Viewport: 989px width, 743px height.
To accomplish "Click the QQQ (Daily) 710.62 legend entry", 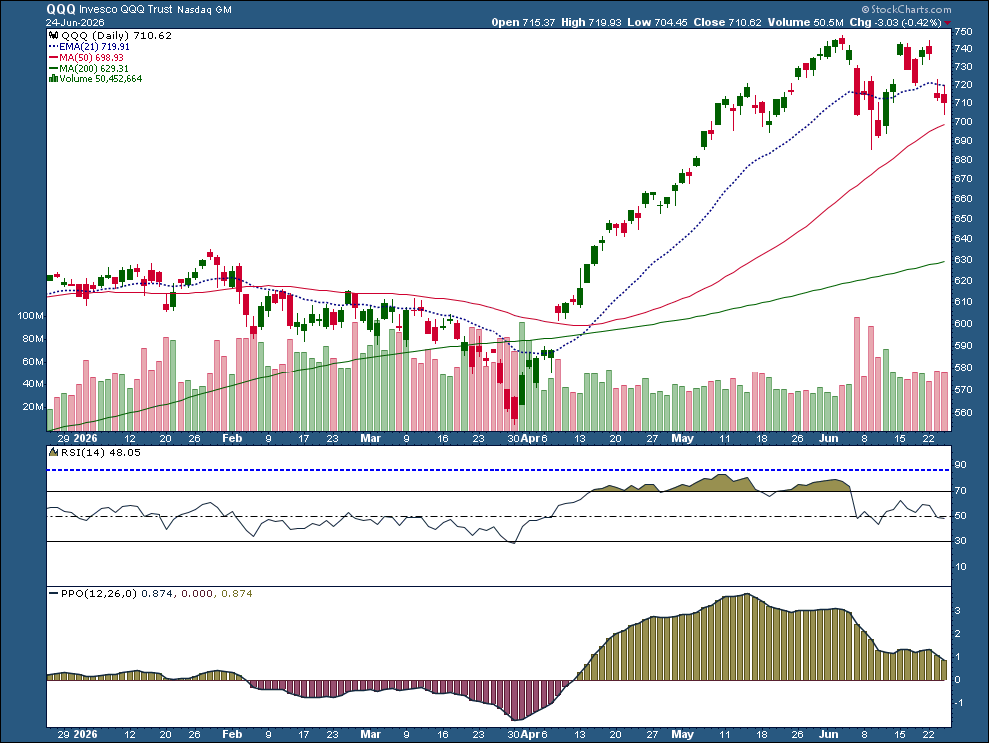I will (116, 36).
